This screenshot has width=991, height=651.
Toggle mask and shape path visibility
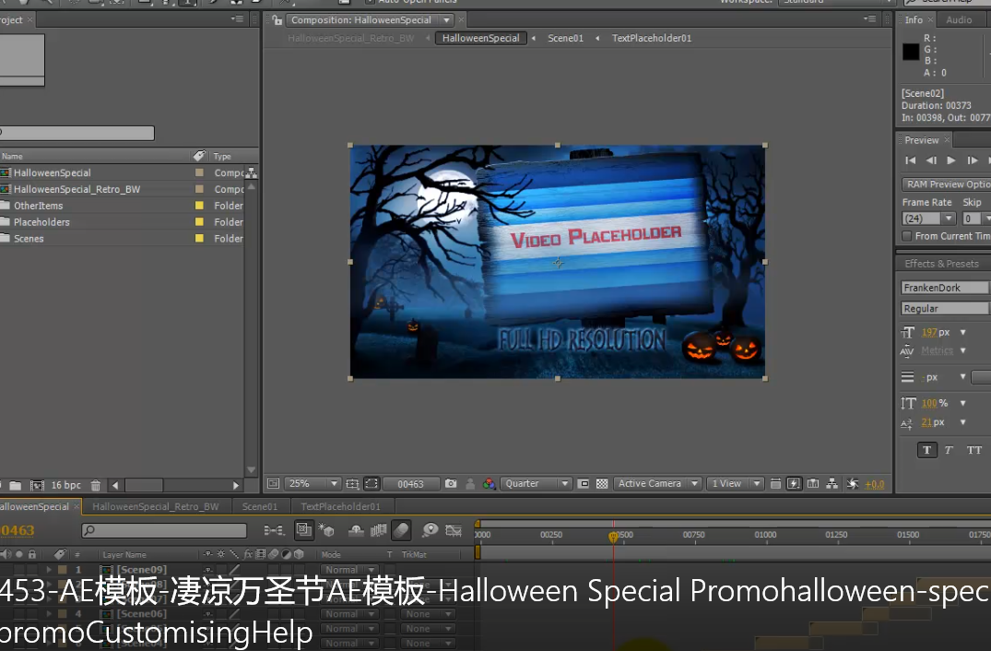coord(372,483)
